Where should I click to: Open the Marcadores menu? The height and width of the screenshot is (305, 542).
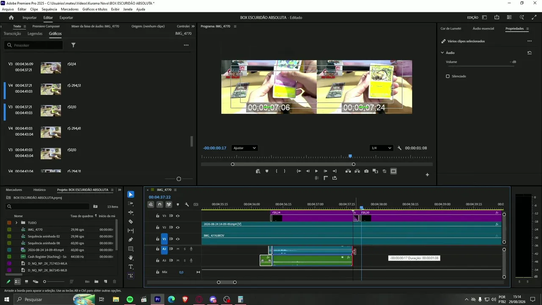[x=70, y=9]
